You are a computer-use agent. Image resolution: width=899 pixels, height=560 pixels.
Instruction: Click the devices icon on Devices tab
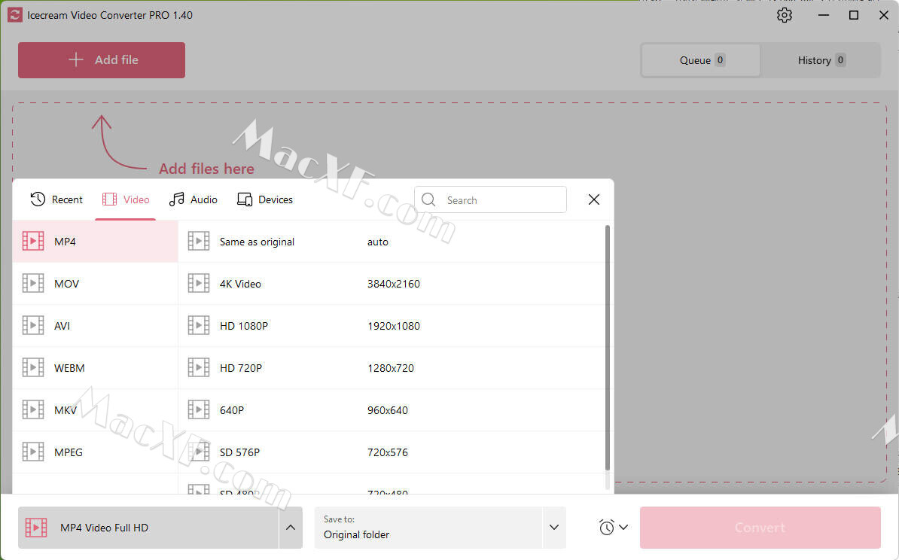pos(245,199)
